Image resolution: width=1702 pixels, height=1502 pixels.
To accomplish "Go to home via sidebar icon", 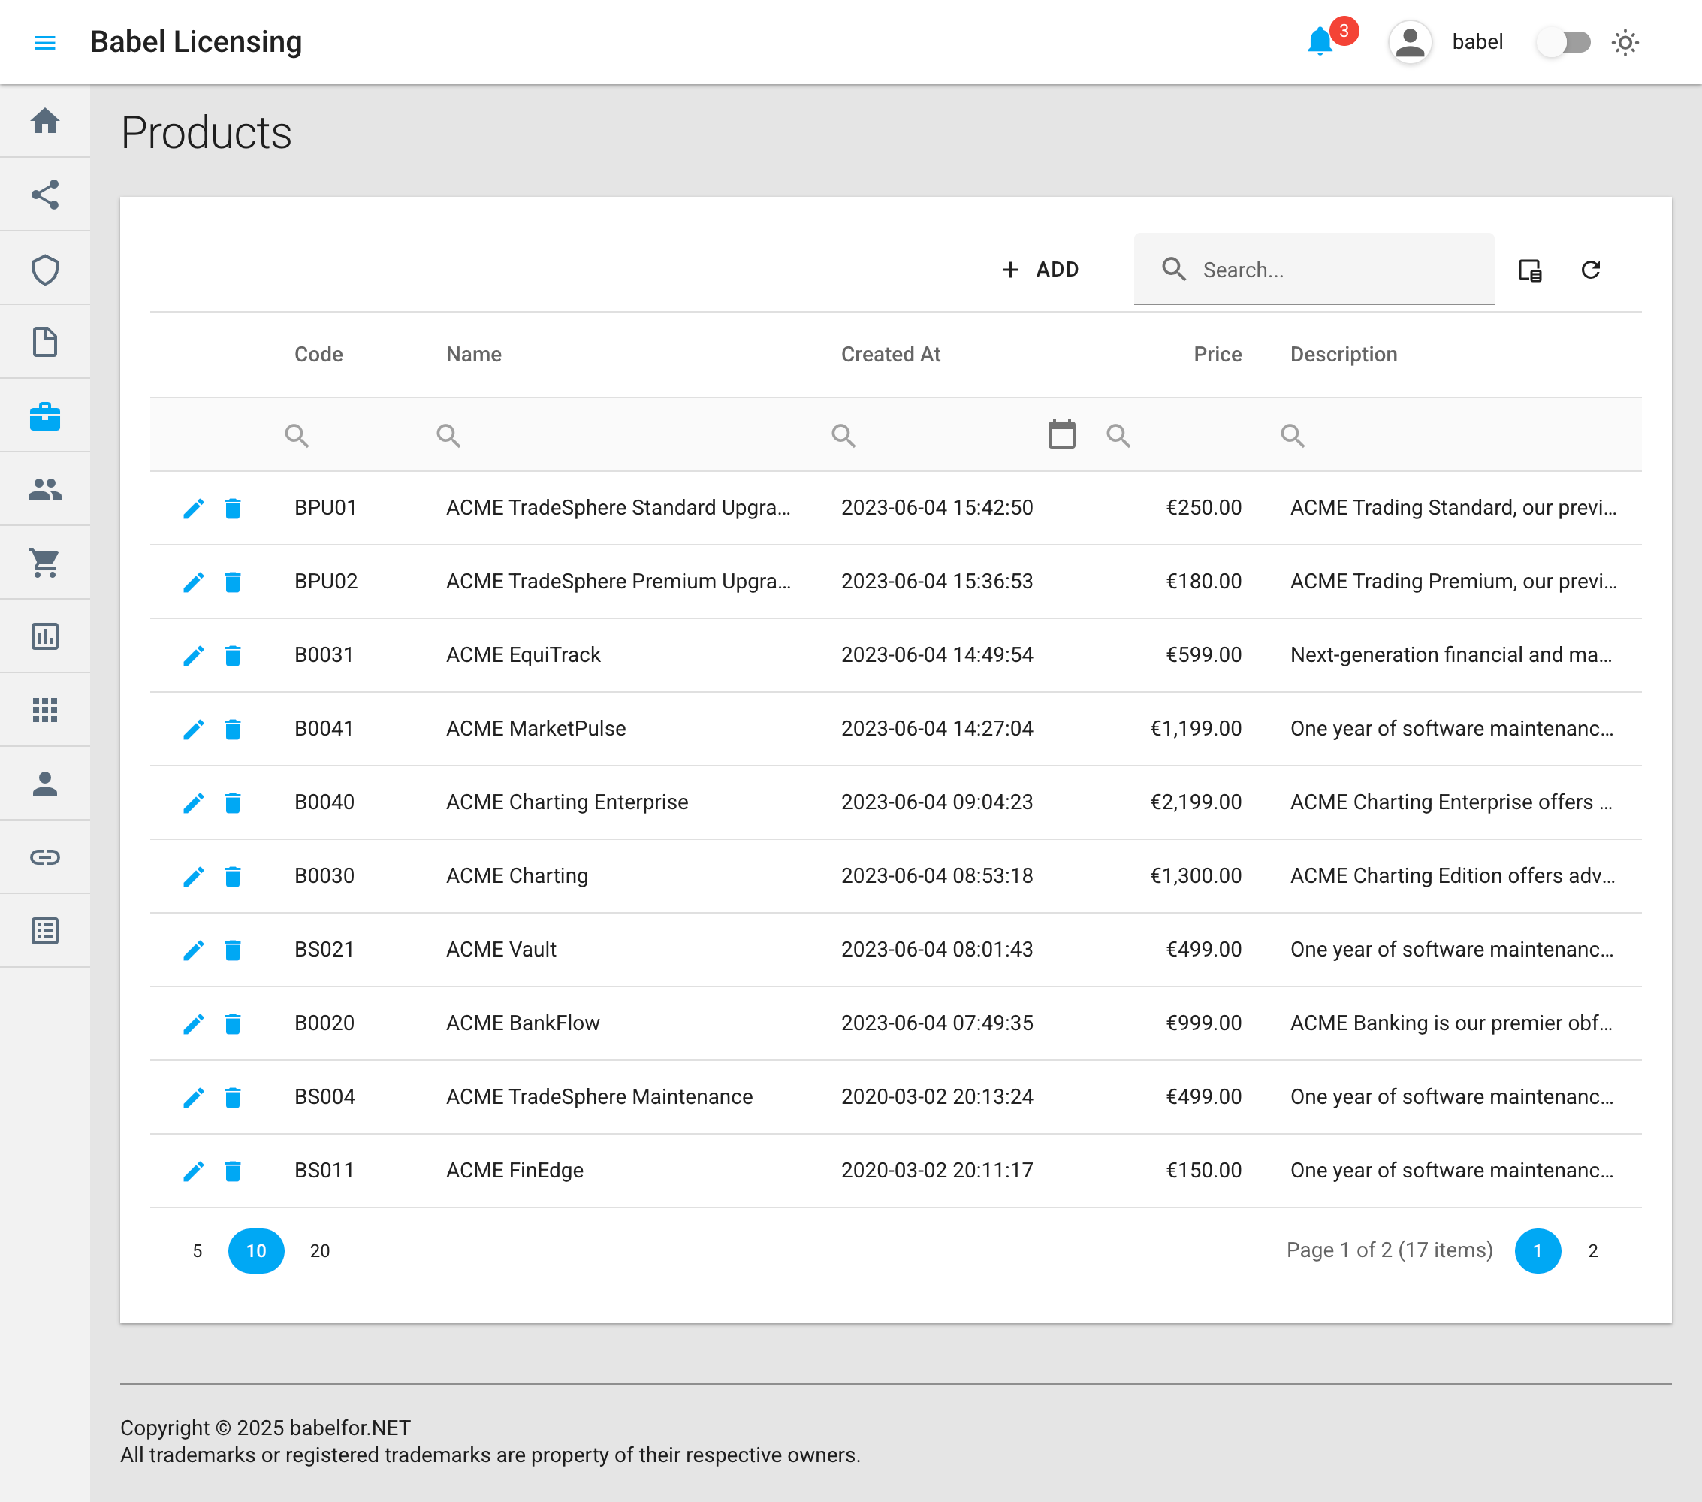I will (45, 121).
